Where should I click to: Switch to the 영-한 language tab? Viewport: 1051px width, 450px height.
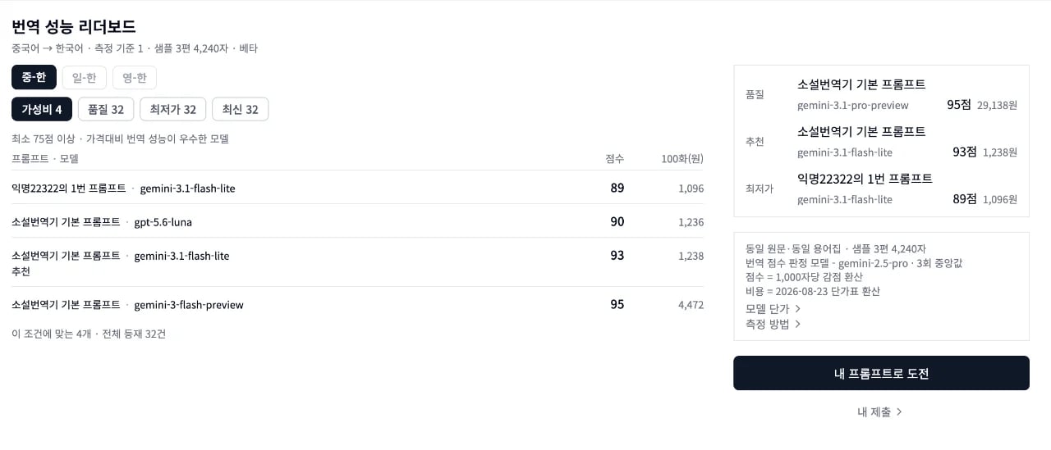pyautogui.click(x=135, y=77)
